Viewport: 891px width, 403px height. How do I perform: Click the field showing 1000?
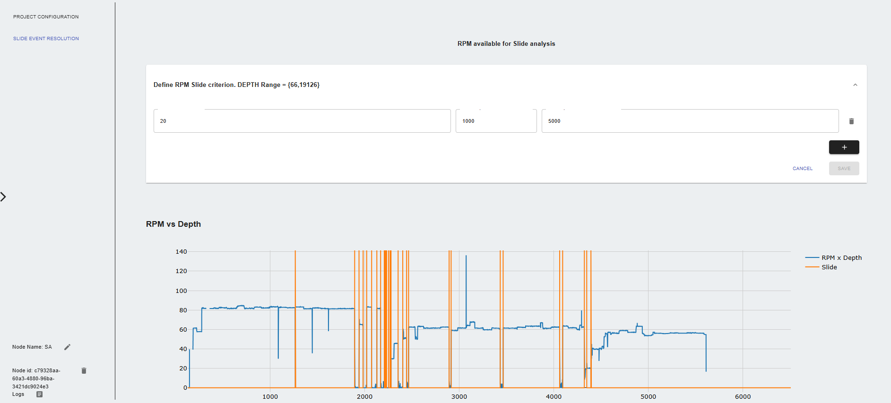point(495,121)
